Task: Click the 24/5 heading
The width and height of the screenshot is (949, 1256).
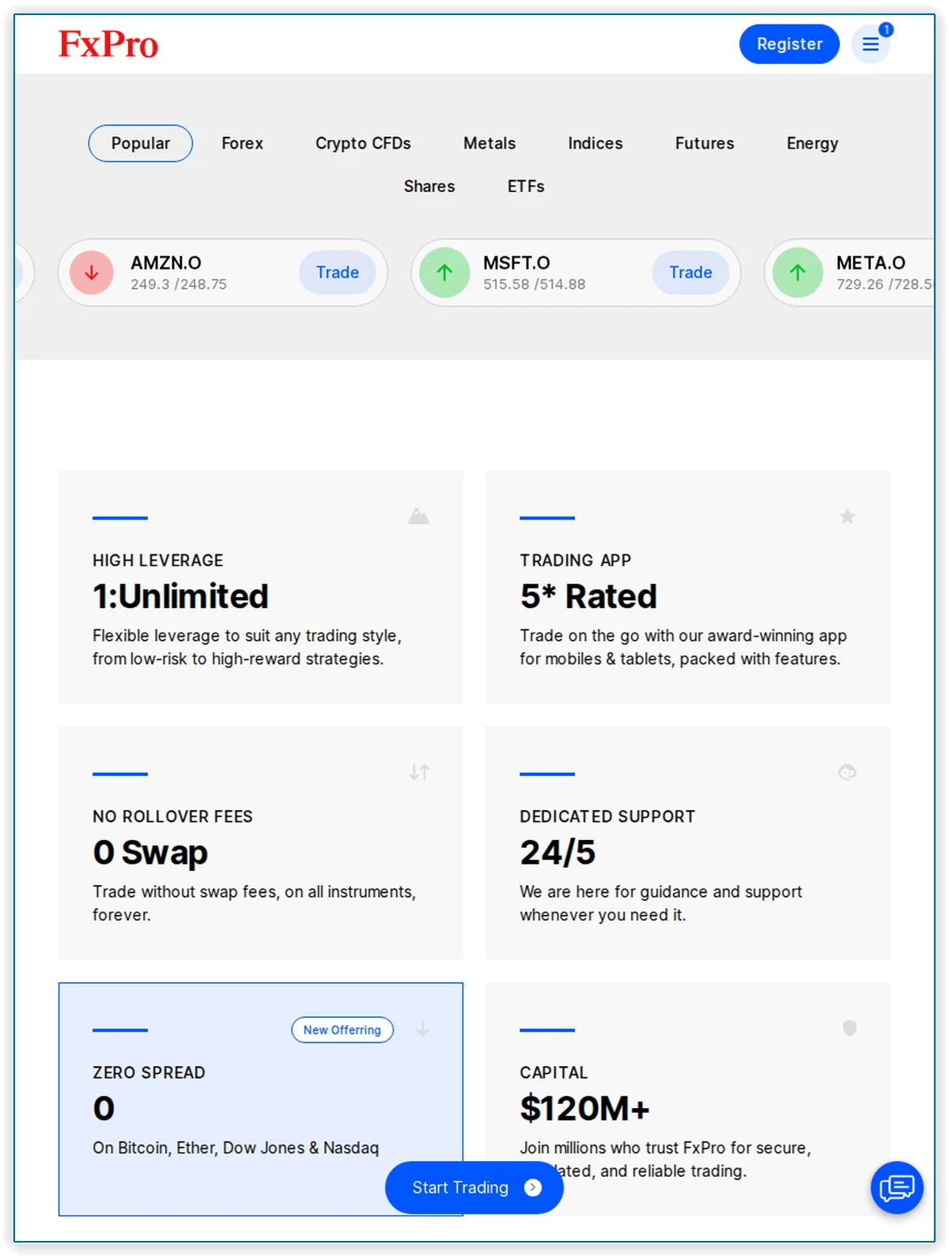Action: (558, 853)
